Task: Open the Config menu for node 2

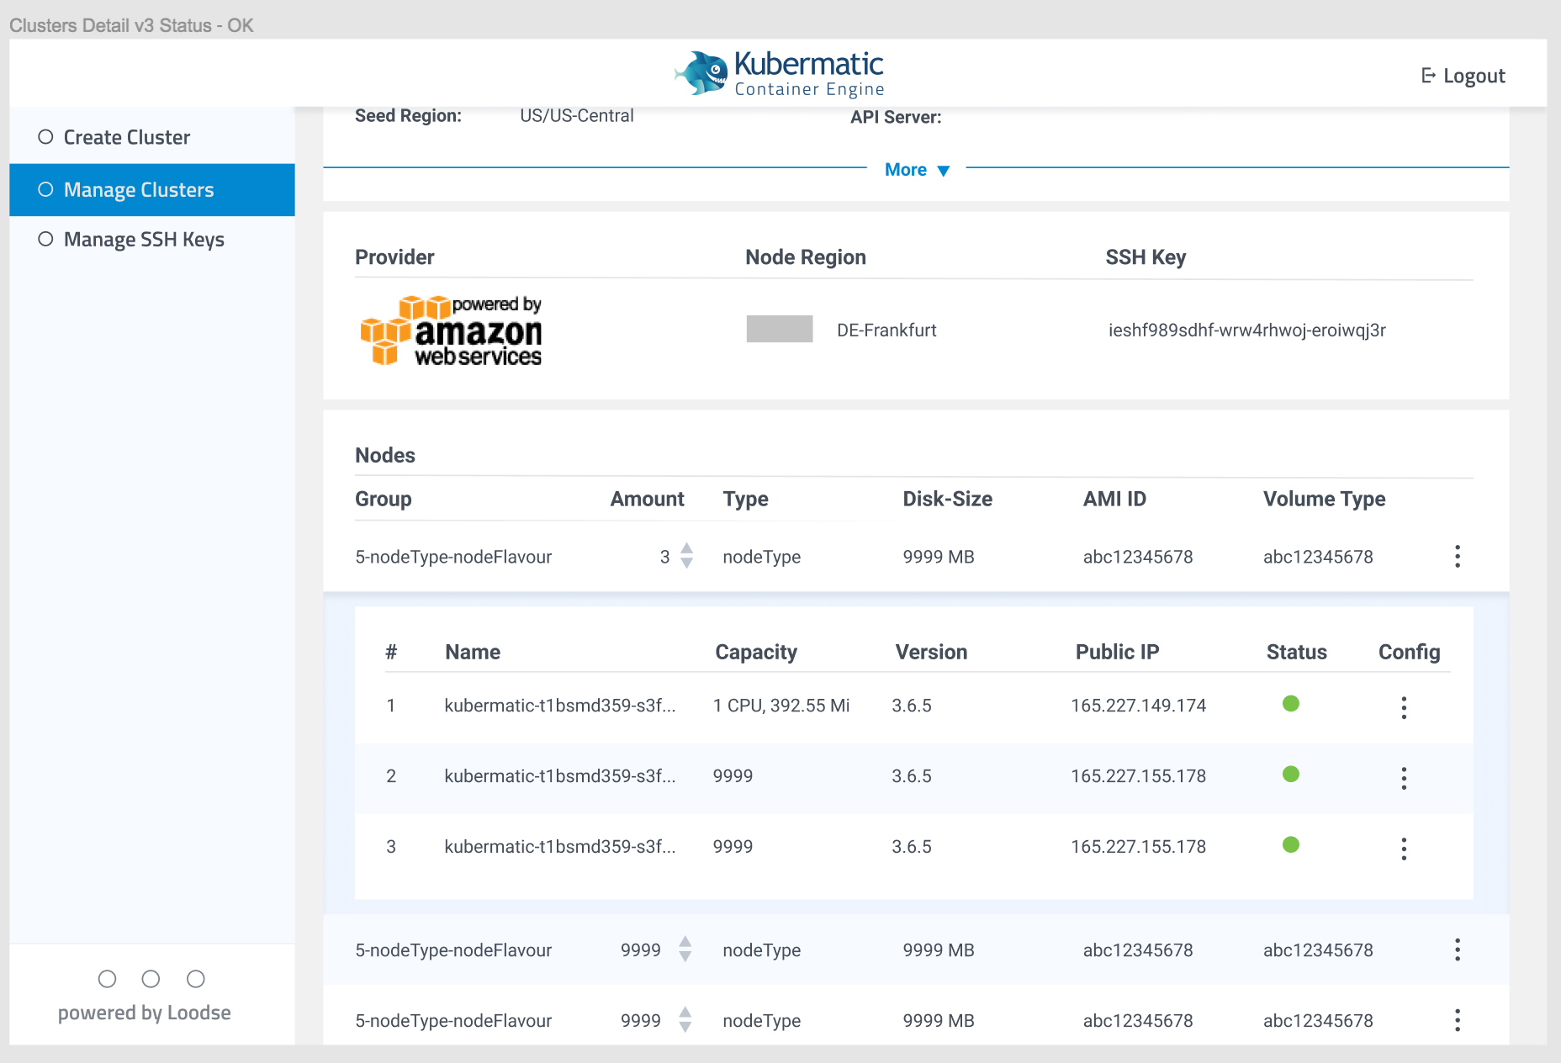Action: tap(1403, 778)
